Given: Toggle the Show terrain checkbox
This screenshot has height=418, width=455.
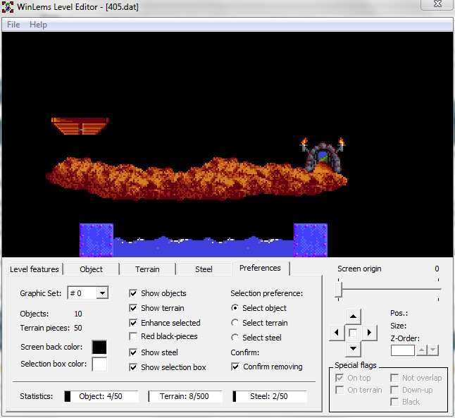Looking at the screenshot, I should pyautogui.click(x=133, y=308).
